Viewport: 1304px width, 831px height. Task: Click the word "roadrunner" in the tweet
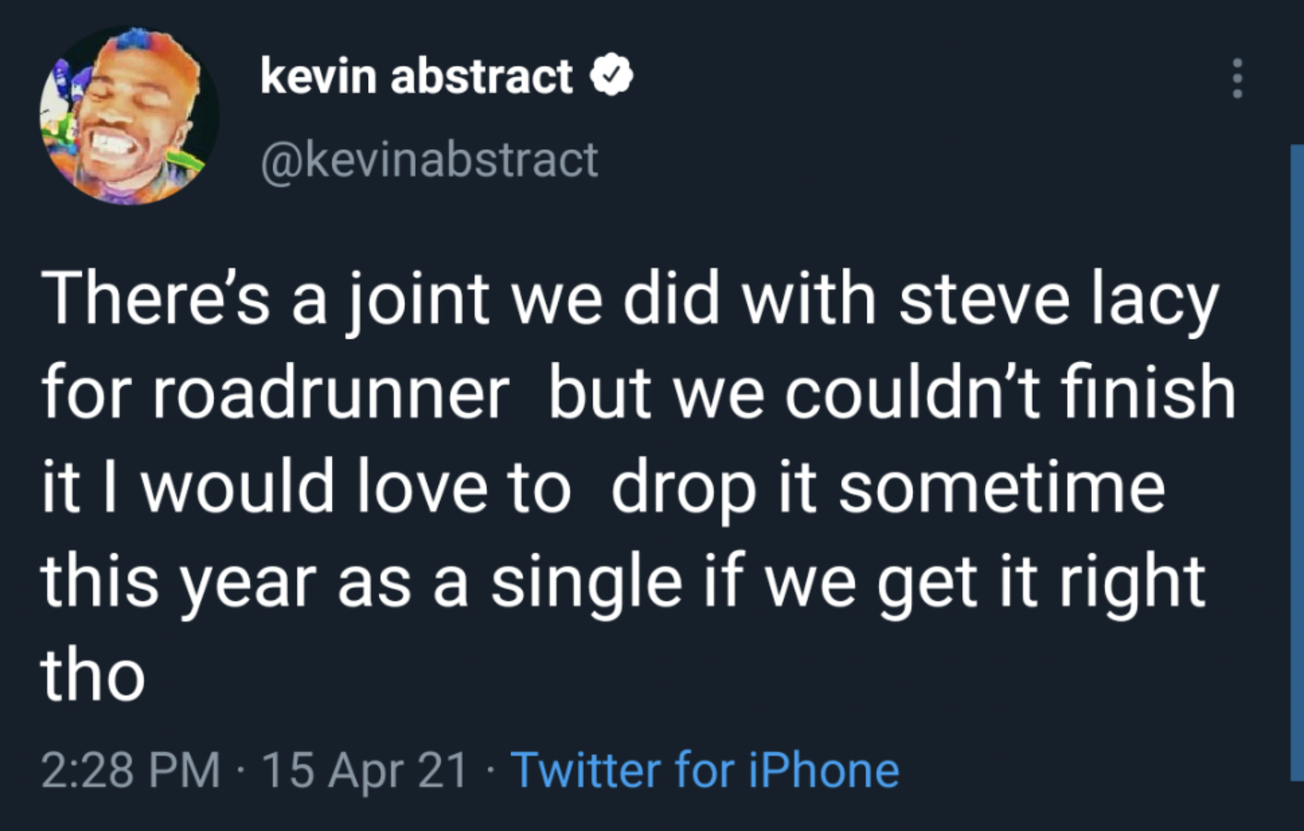330,395
